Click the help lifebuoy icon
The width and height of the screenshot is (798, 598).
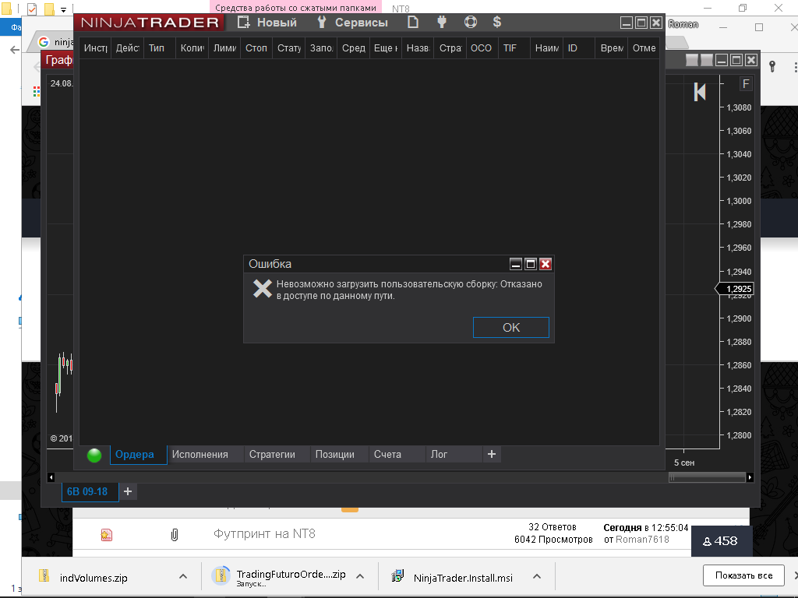click(x=470, y=23)
